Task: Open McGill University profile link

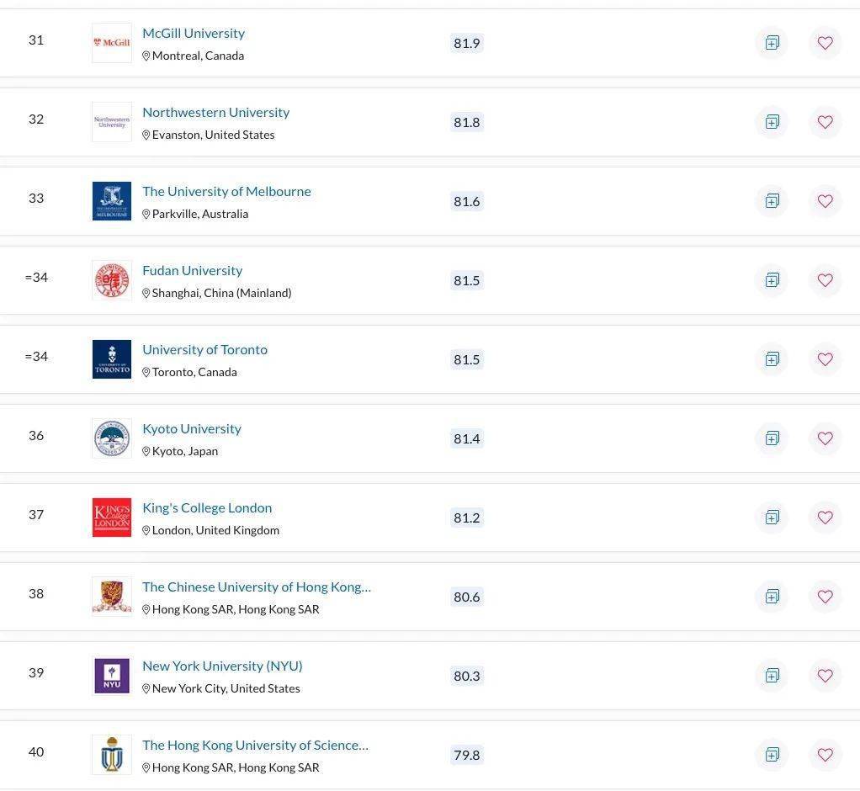Action: [194, 33]
